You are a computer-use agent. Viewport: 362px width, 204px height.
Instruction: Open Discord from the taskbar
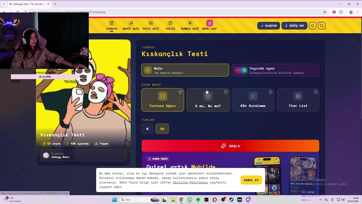248,200
